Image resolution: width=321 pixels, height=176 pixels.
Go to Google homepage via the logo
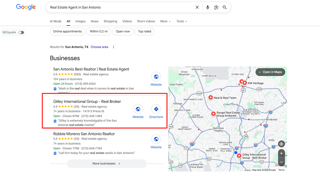26,7
